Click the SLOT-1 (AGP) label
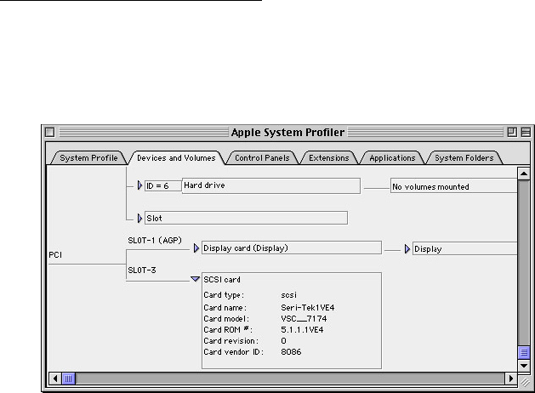Viewport: 535px width, 393px height. tap(155, 241)
